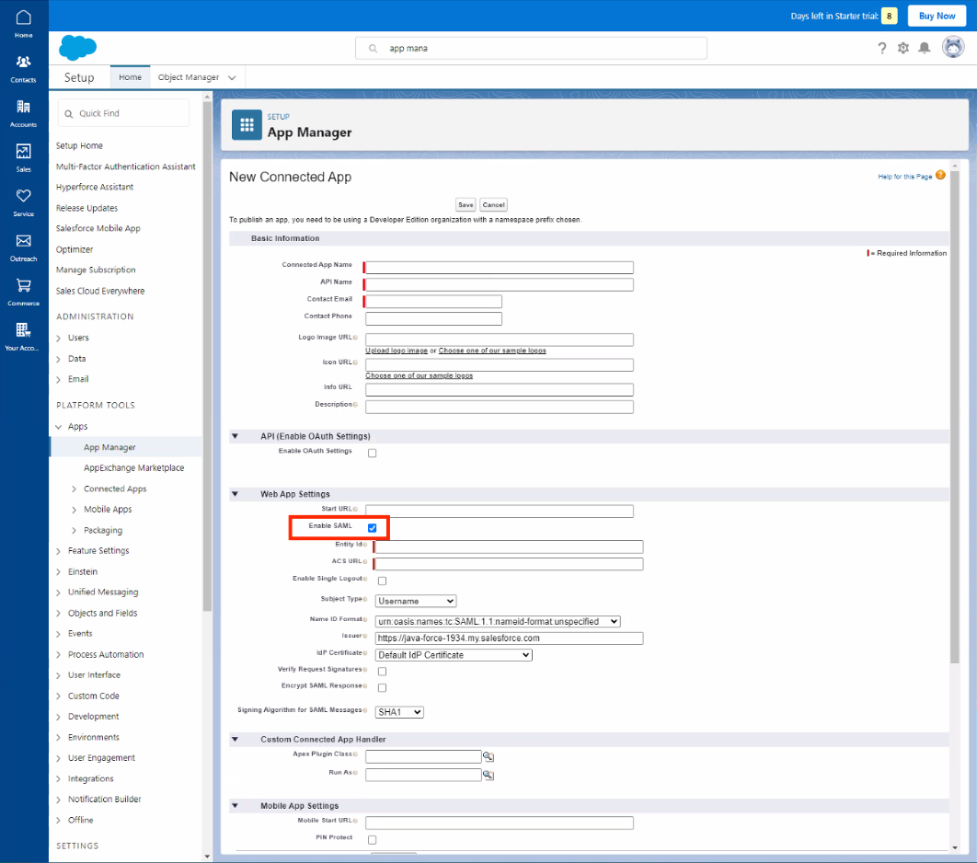Open Apex Plugin Class lookup icon
977x863 pixels.
(x=488, y=756)
